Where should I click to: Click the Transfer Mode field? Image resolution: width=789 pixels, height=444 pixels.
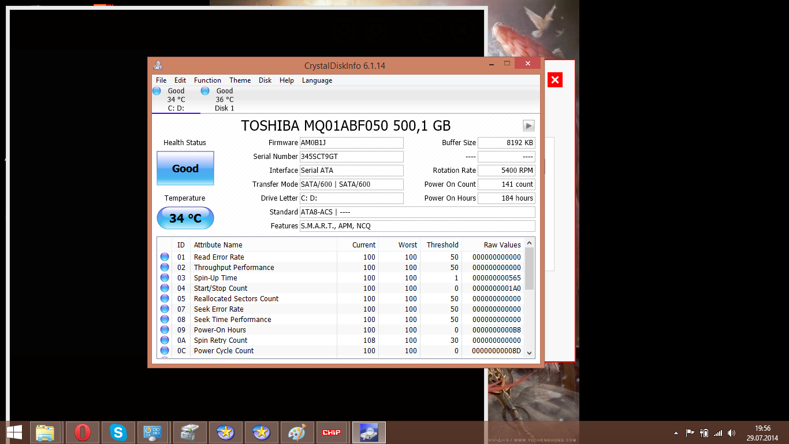[x=351, y=184]
